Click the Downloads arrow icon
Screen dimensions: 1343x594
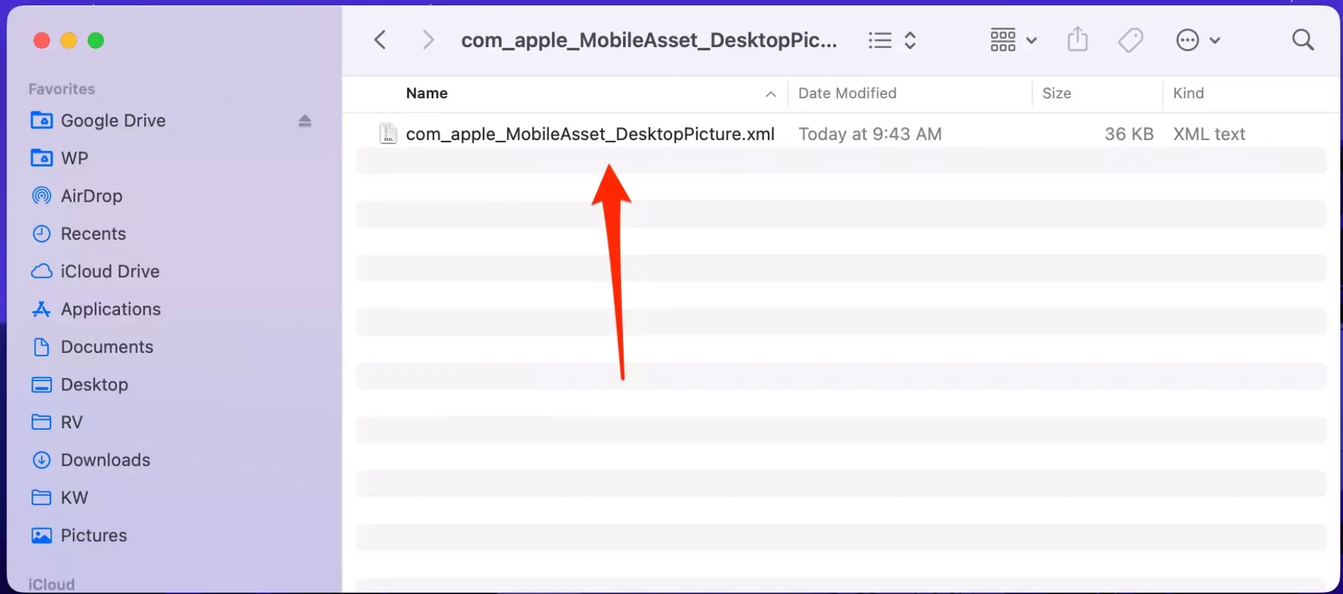point(42,460)
